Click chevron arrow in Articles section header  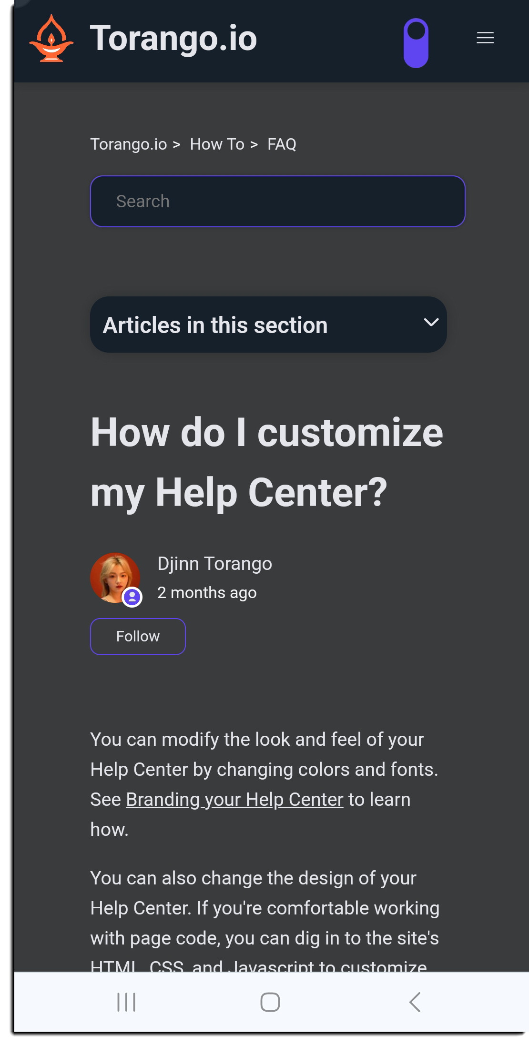(x=431, y=323)
